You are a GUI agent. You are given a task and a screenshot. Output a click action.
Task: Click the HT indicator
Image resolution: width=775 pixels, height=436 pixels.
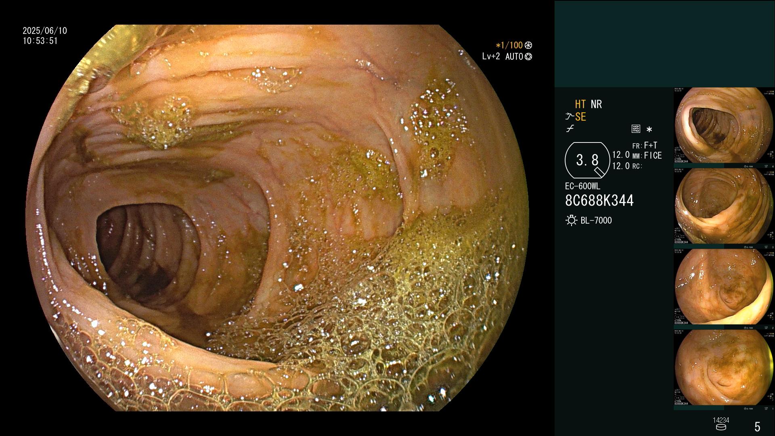[580, 104]
